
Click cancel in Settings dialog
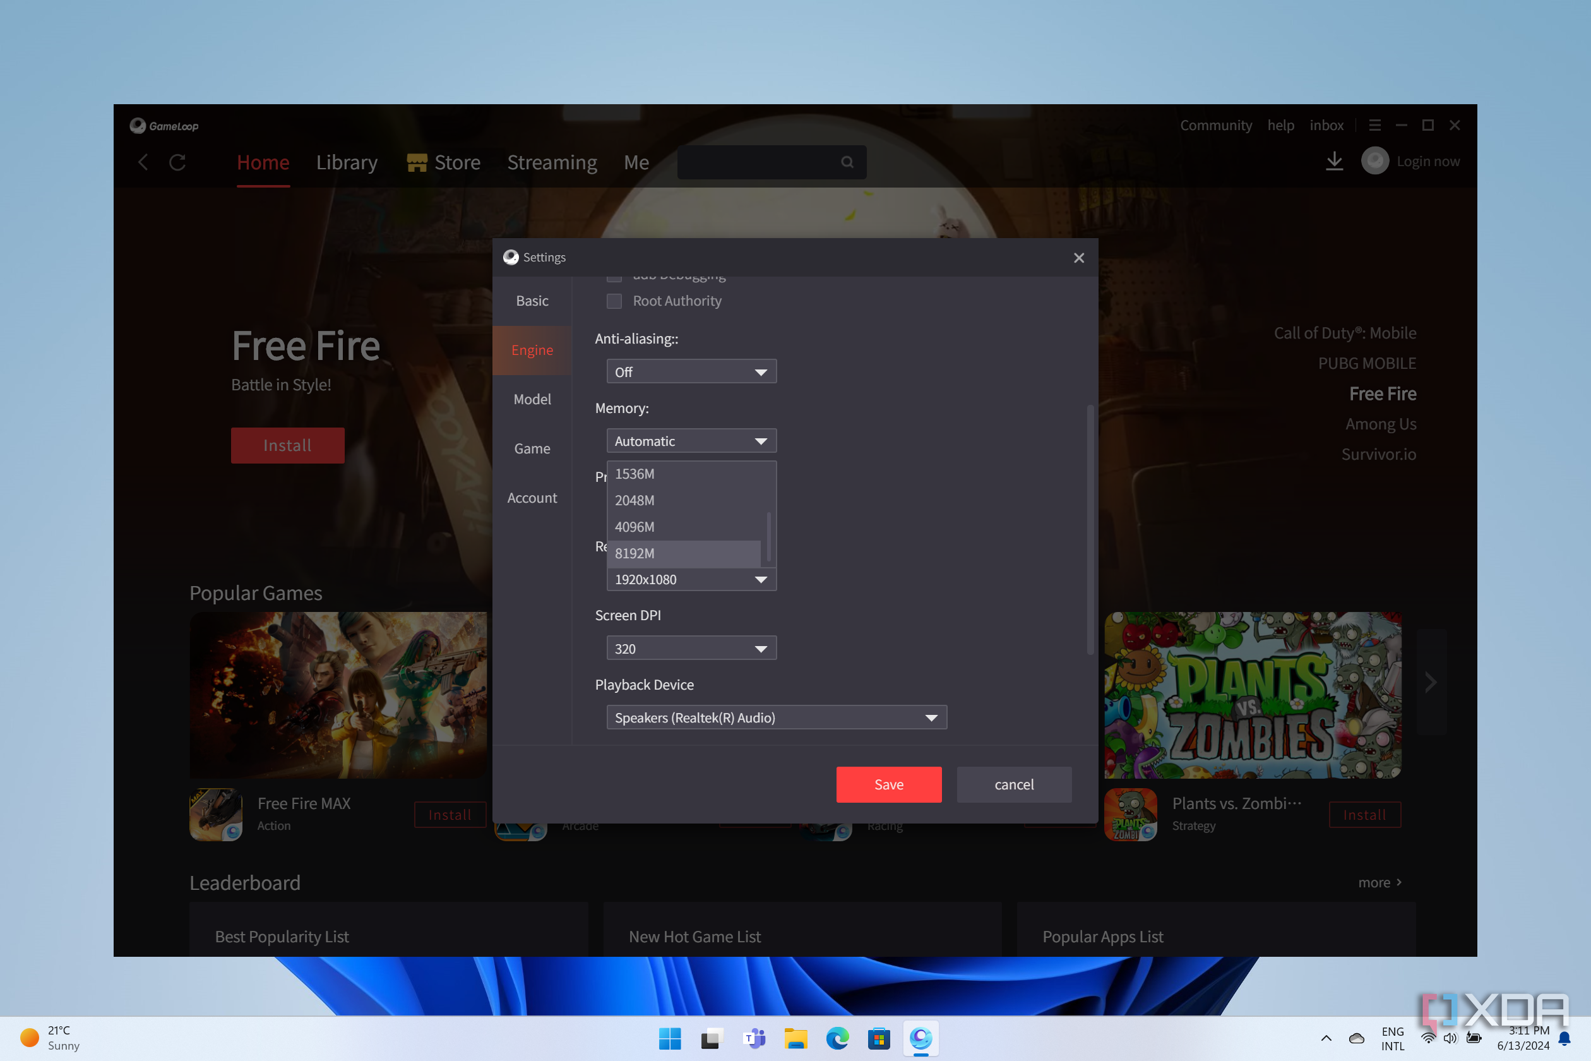pyautogui.click(x=1014, y=785)
